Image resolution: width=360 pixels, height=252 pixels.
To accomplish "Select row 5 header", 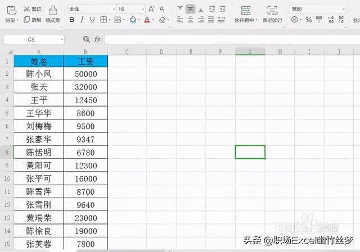I will coord(7,113).
